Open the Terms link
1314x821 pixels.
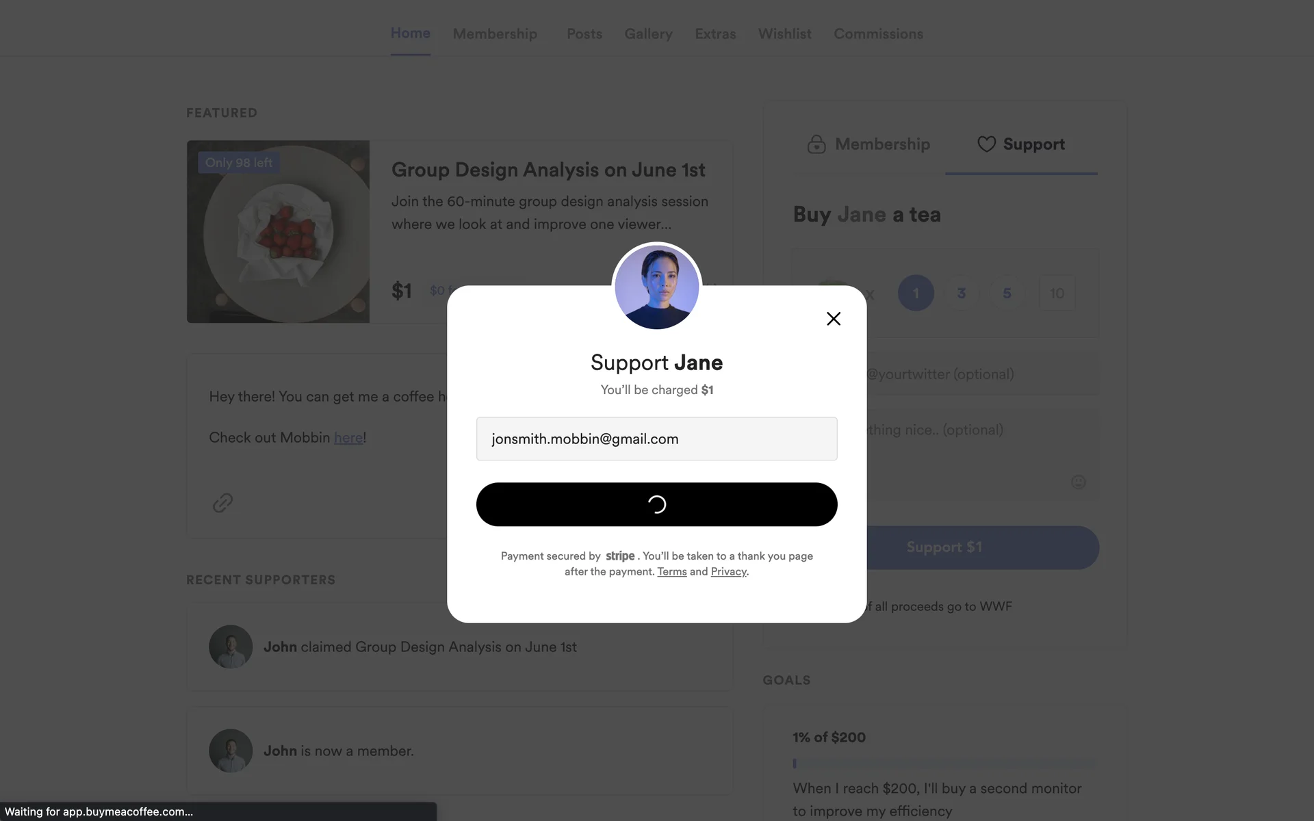tap(671, 571)
